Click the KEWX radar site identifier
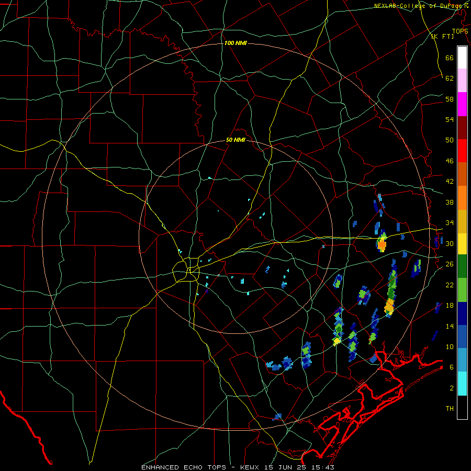The width and height of the screenshot is (471, 471). pyautogui.click(x=251, y=467)
